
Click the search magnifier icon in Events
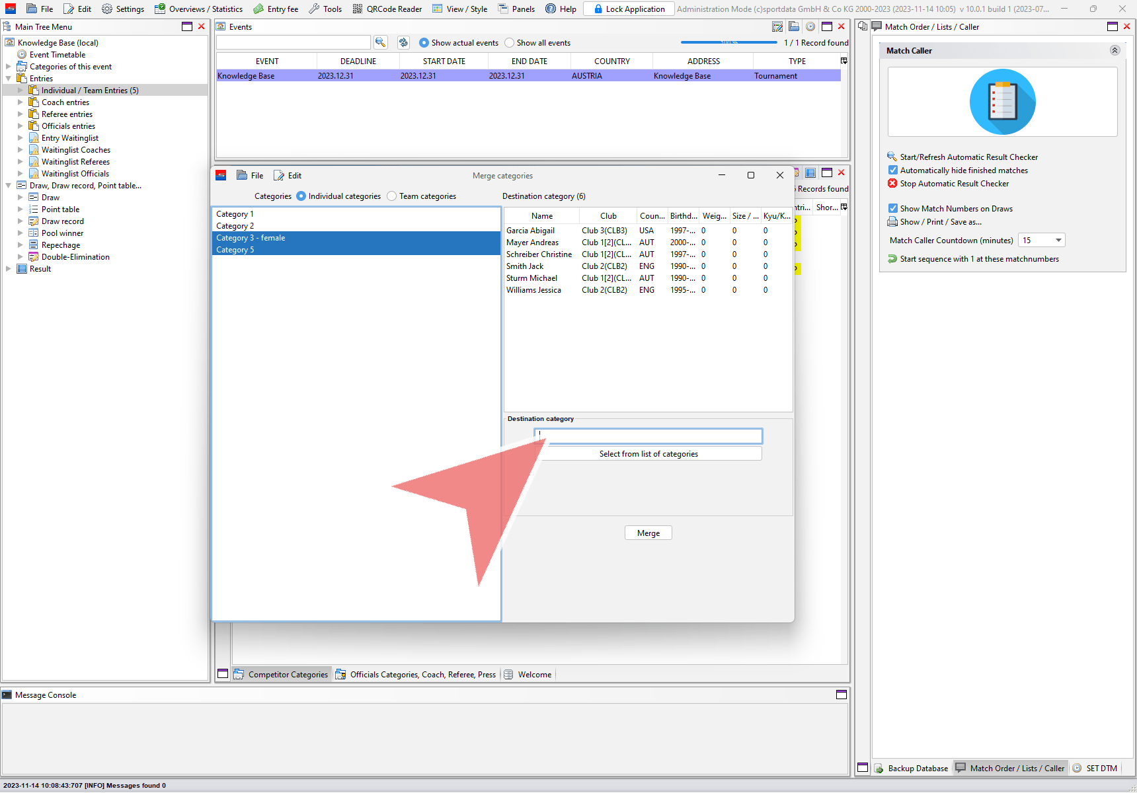click(380, 42)
